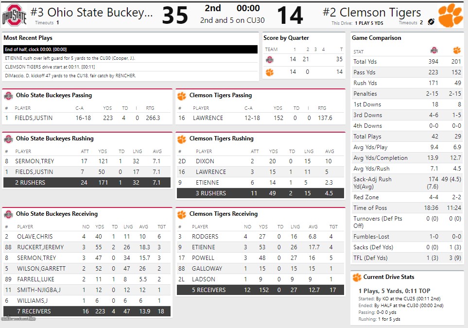
Task: Click the Clemson paw icon in Current Drive Stats
Action: [357, 277]
